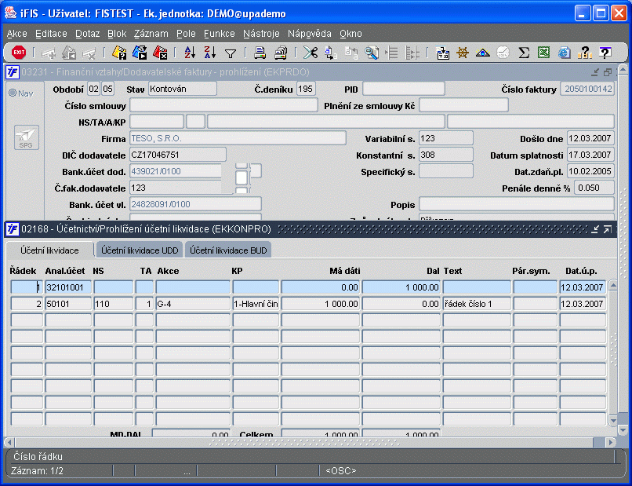Click the red EXIT icon
The height and width of the screenshot is (486, 632).
coord(19,53)
